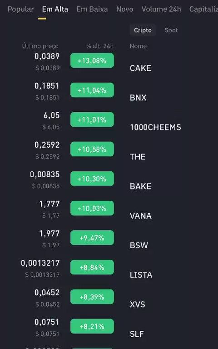This screenshot has height=349, width=218.
Task: Select the BAKE coin name
Action: pos(140,186)
